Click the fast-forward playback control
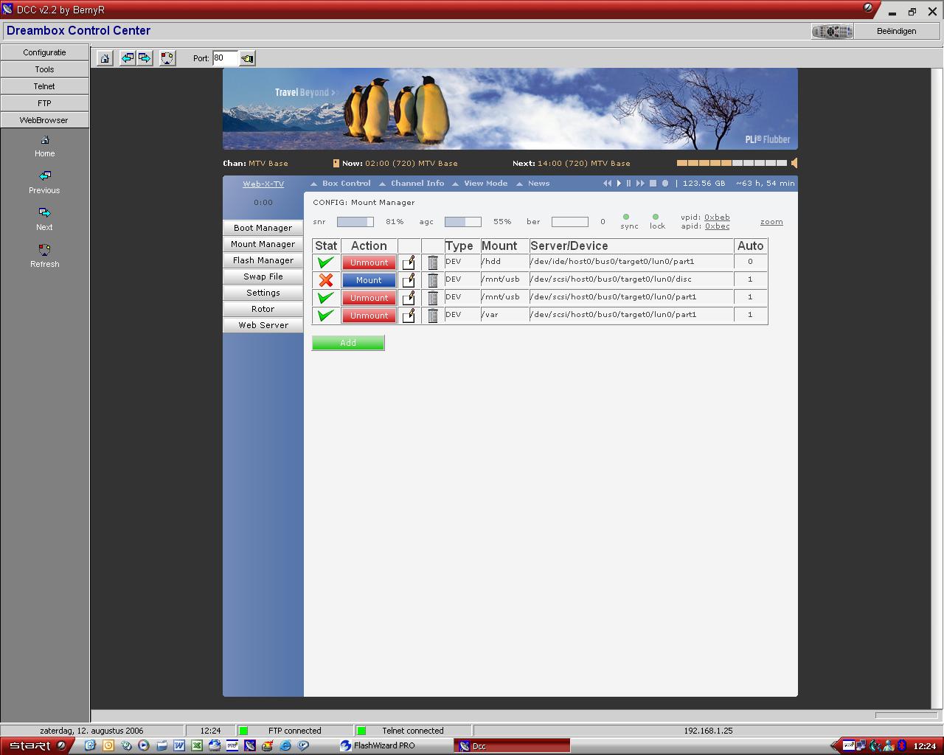 pos(640,184)
